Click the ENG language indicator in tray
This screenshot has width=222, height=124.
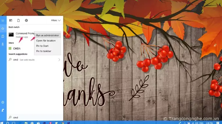point(201,123)
